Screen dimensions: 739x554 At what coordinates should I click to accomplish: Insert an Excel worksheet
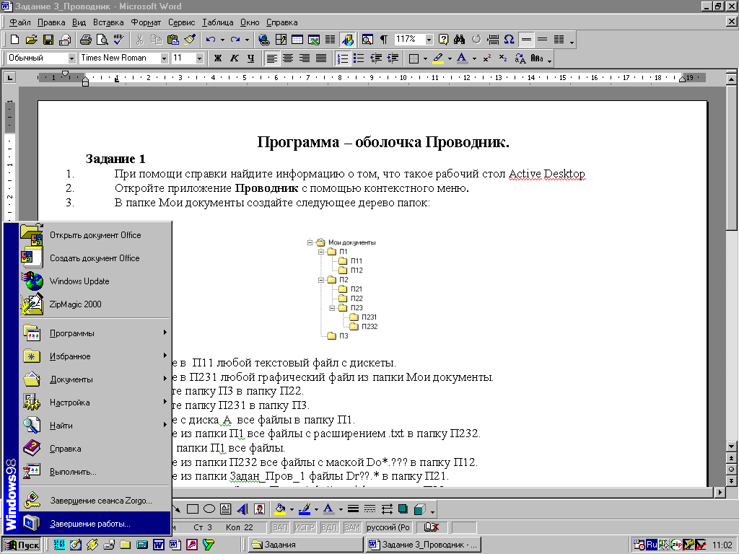pos(313,40)
